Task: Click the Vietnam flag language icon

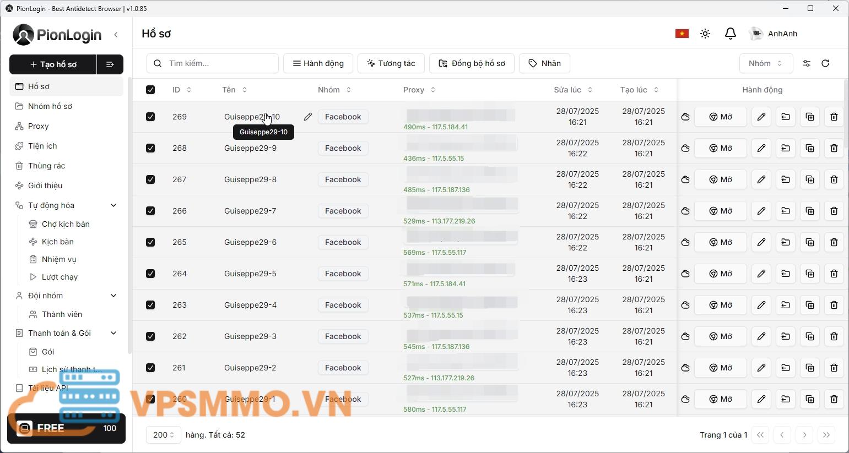Action: pos(682,34)
